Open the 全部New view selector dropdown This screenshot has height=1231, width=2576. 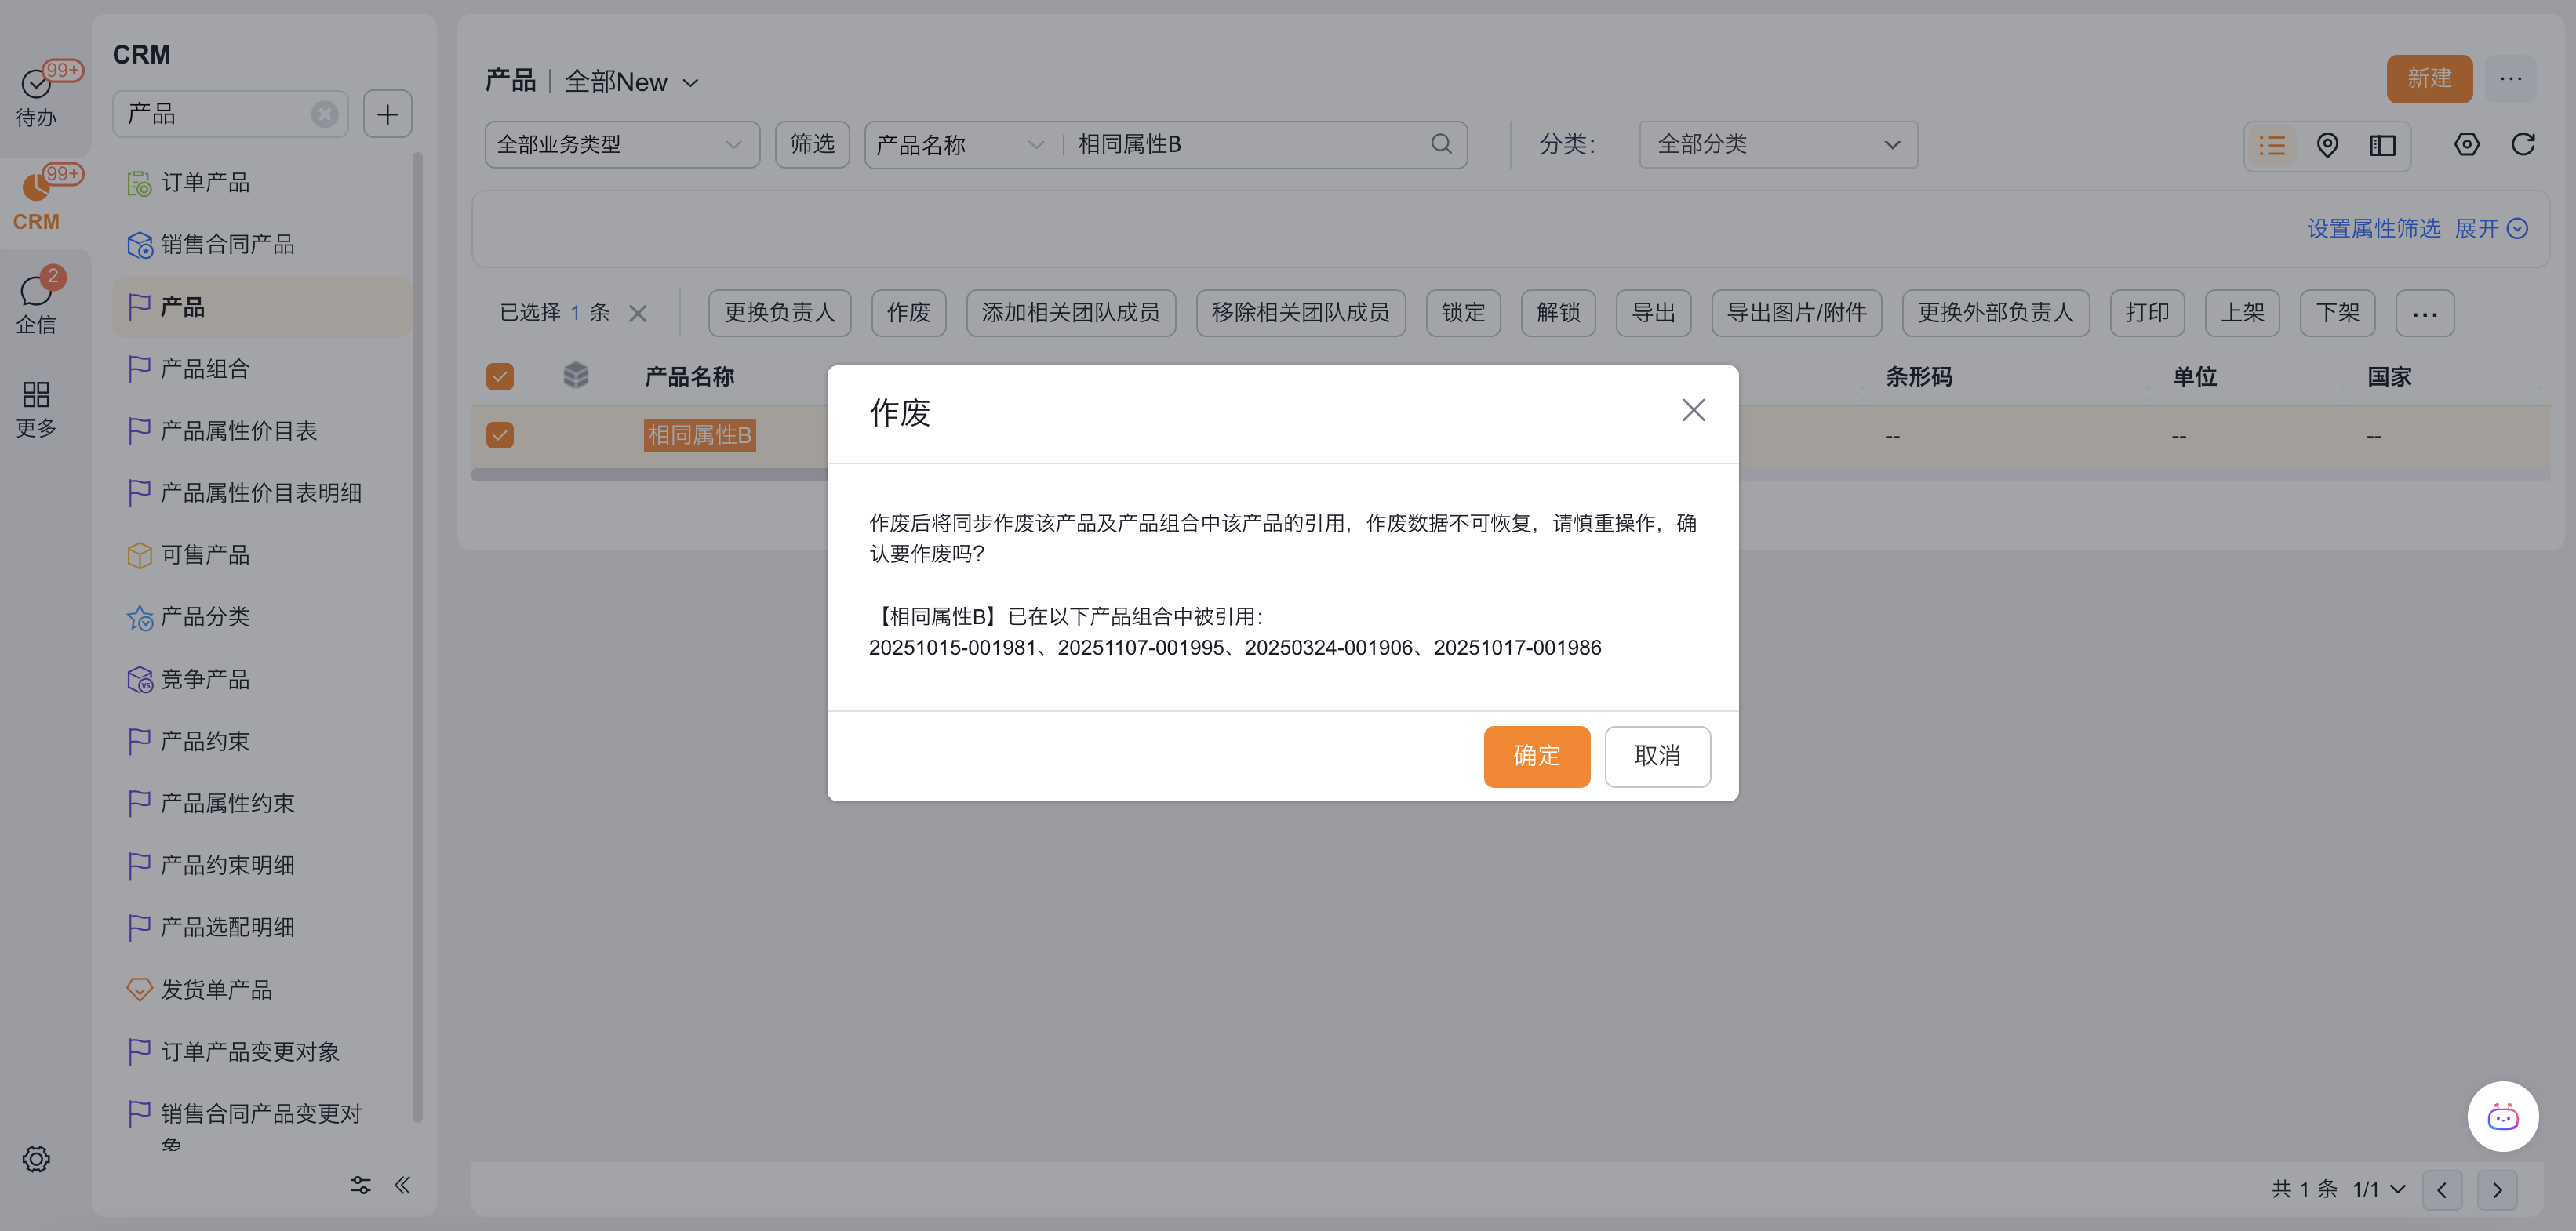coord(631,82)
